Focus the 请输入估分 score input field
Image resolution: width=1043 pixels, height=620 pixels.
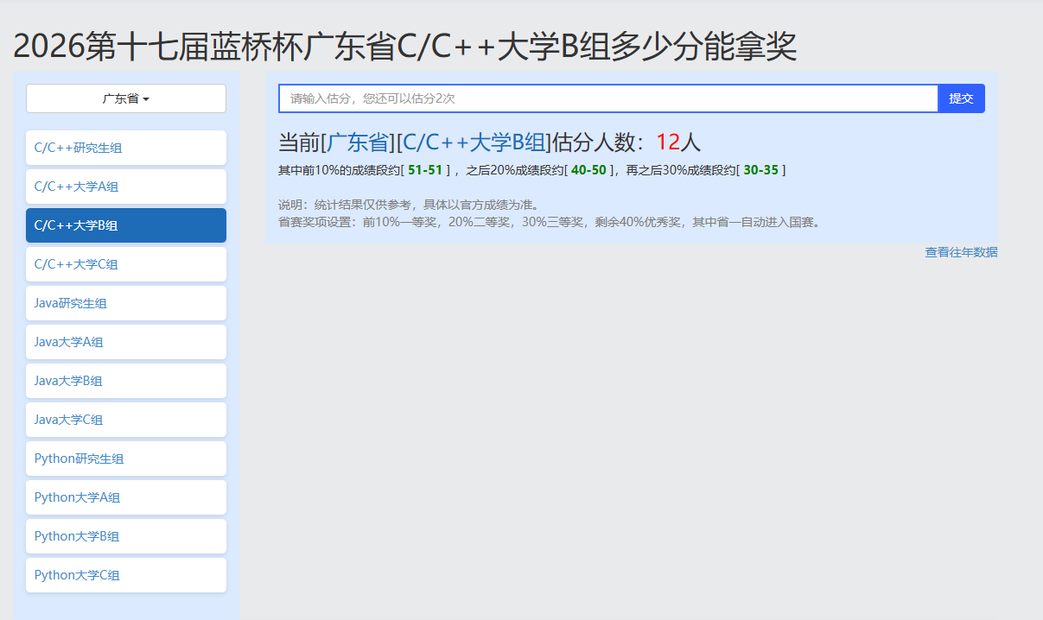click(x=608, y=98)
